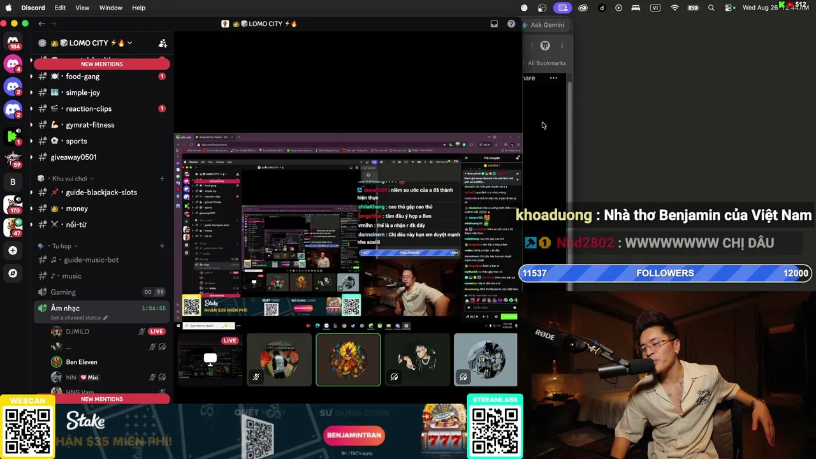Screen dimensions: 816x459
Task: Create a channel in Khu vui chơi category
Action: [162, 178]
